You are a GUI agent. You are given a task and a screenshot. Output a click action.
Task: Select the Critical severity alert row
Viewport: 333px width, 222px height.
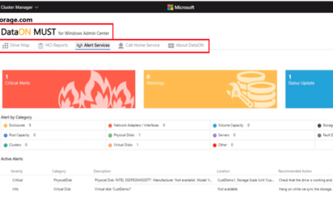tap(166, 180)
